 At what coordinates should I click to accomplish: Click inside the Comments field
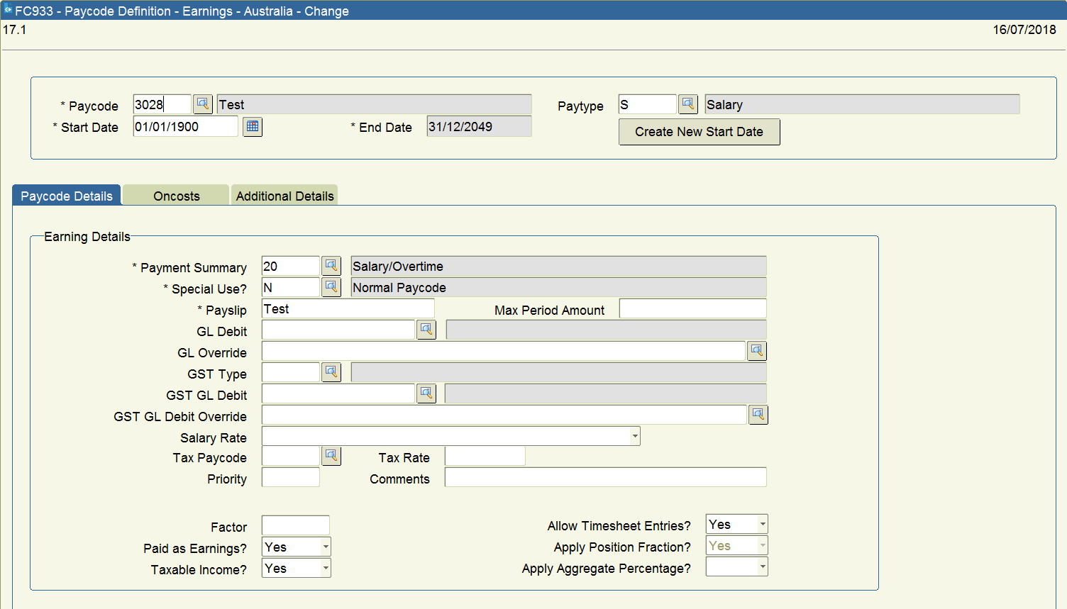pyautogui.click(x=604, y=477)
